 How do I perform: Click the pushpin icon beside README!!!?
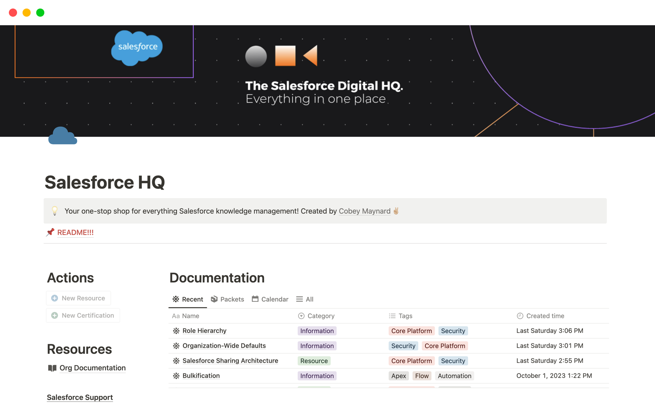[50, 232]
